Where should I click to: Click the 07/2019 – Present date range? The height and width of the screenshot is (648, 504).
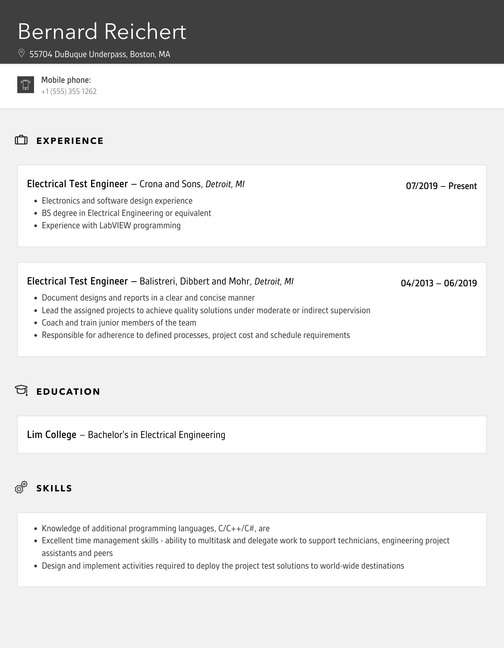441,186
